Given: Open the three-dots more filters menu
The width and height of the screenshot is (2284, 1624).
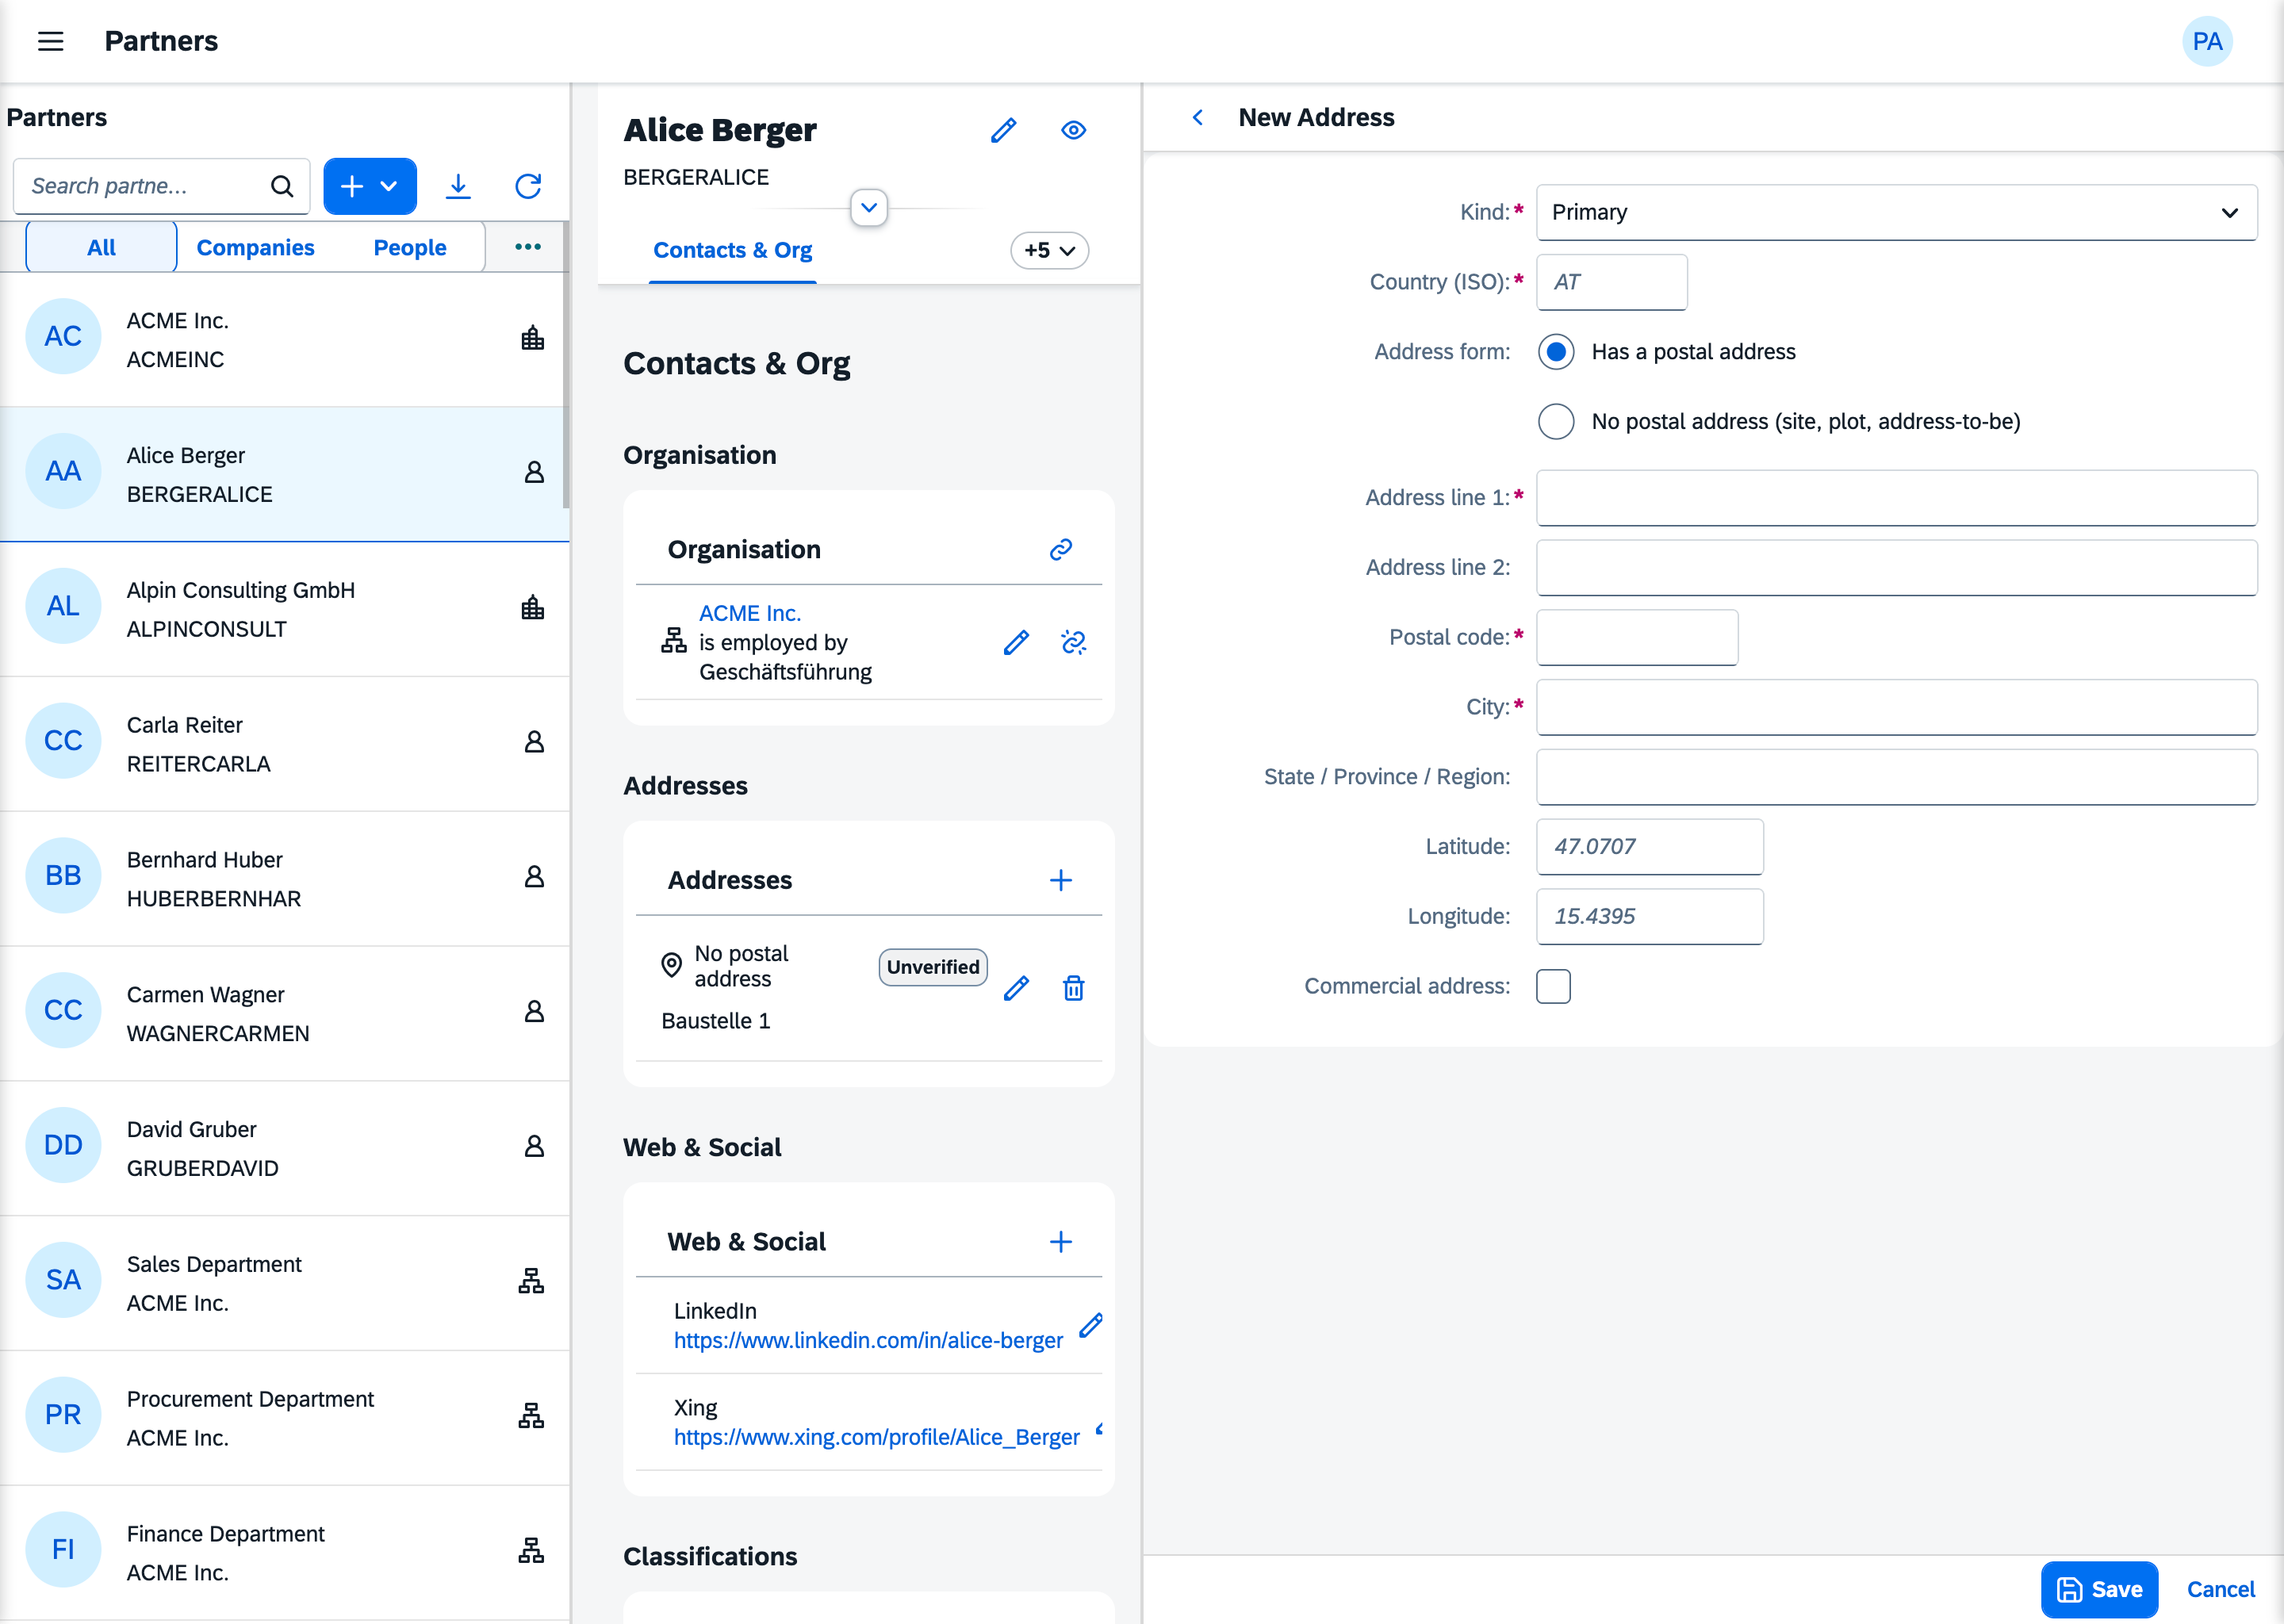Looking at the screenshot, I should [x=528, y=247].
